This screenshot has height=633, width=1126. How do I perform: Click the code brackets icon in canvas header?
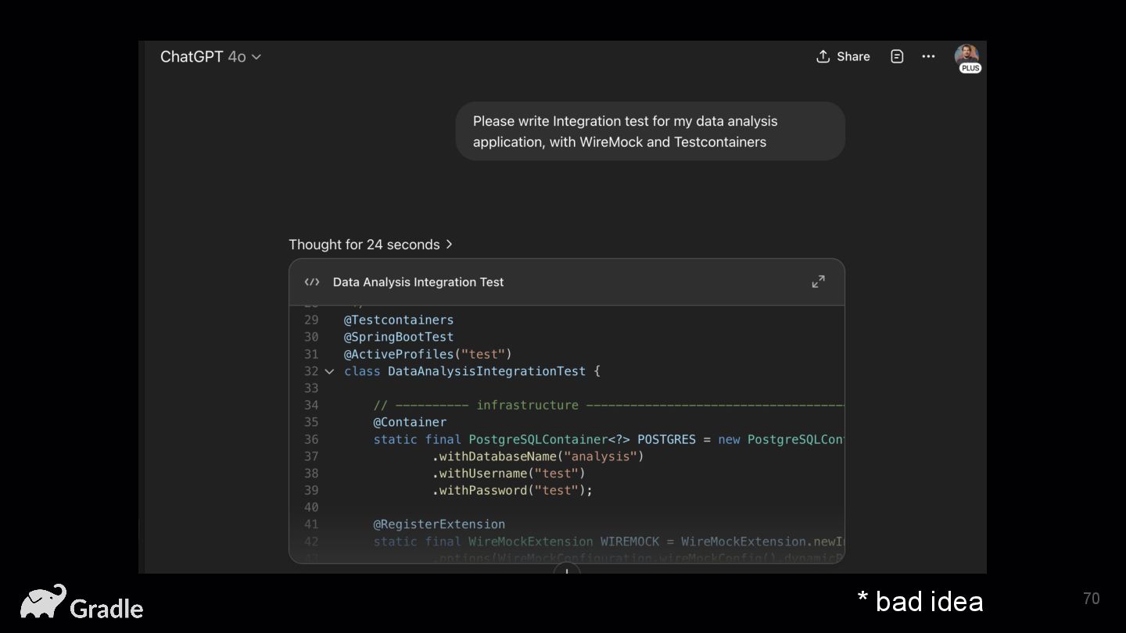(312, 282)
